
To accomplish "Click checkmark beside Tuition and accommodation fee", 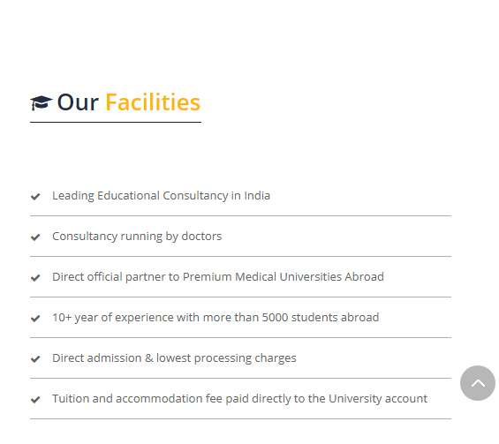I will [x=35, y=400].
